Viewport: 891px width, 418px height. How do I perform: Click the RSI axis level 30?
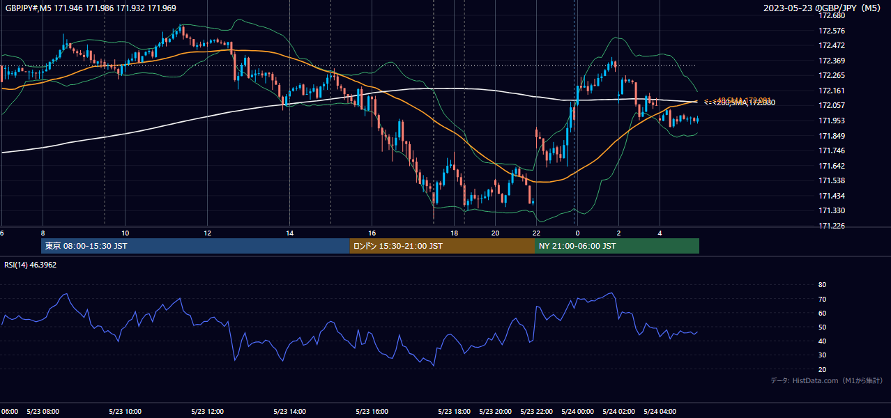click(x=823, y=355)
